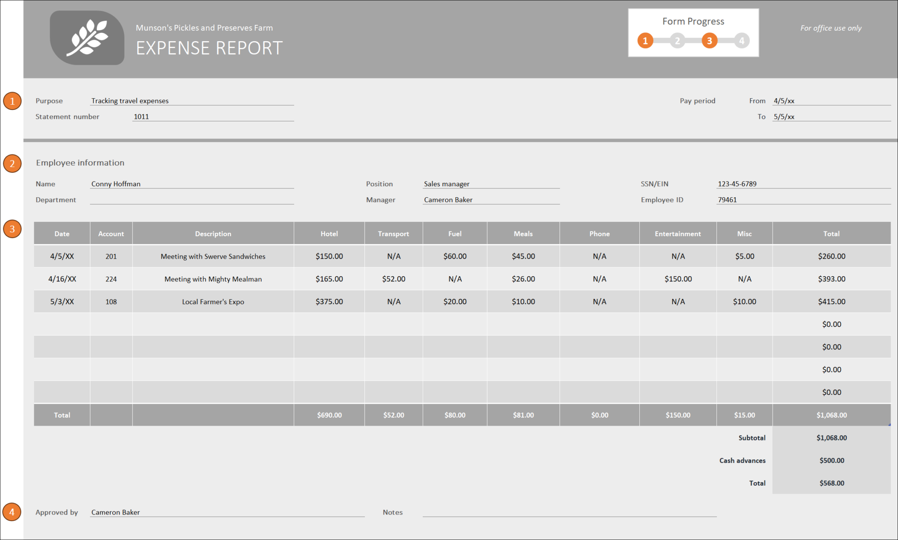Image resolution: width=898 pixels, height=540 pixels.
Task: Click the Hotel total $690.00 cell
Action: tap(329, 415)
